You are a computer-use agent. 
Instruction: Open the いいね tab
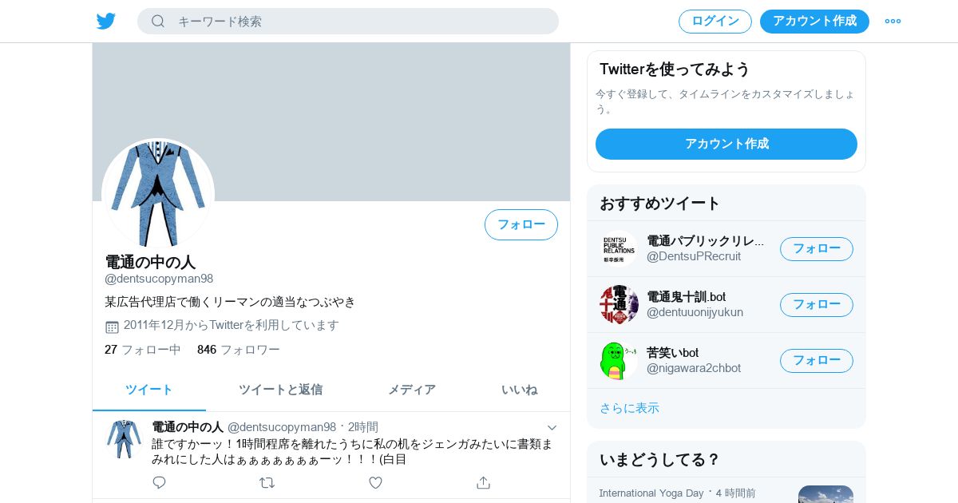[x=519, y=390]
